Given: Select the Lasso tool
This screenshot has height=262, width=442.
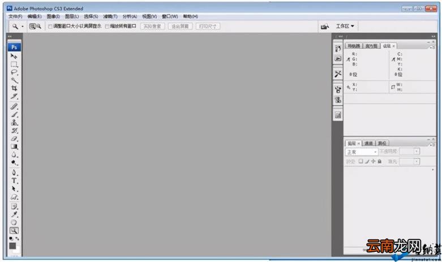Looking at the screenshot, I should click(x=14, y=72).
